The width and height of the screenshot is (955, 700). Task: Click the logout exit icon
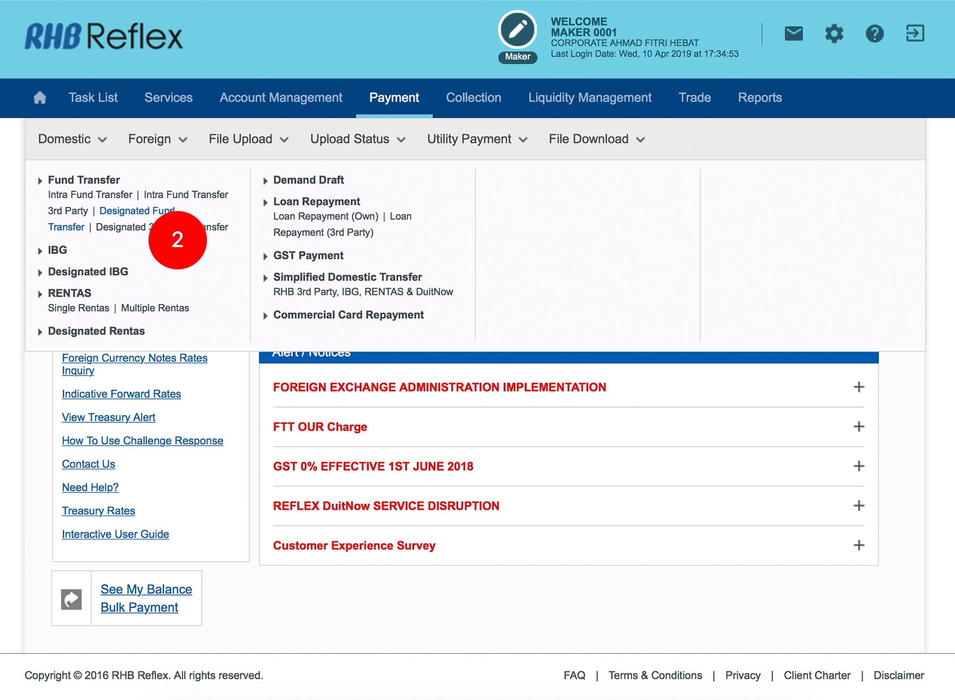point(915,34)
